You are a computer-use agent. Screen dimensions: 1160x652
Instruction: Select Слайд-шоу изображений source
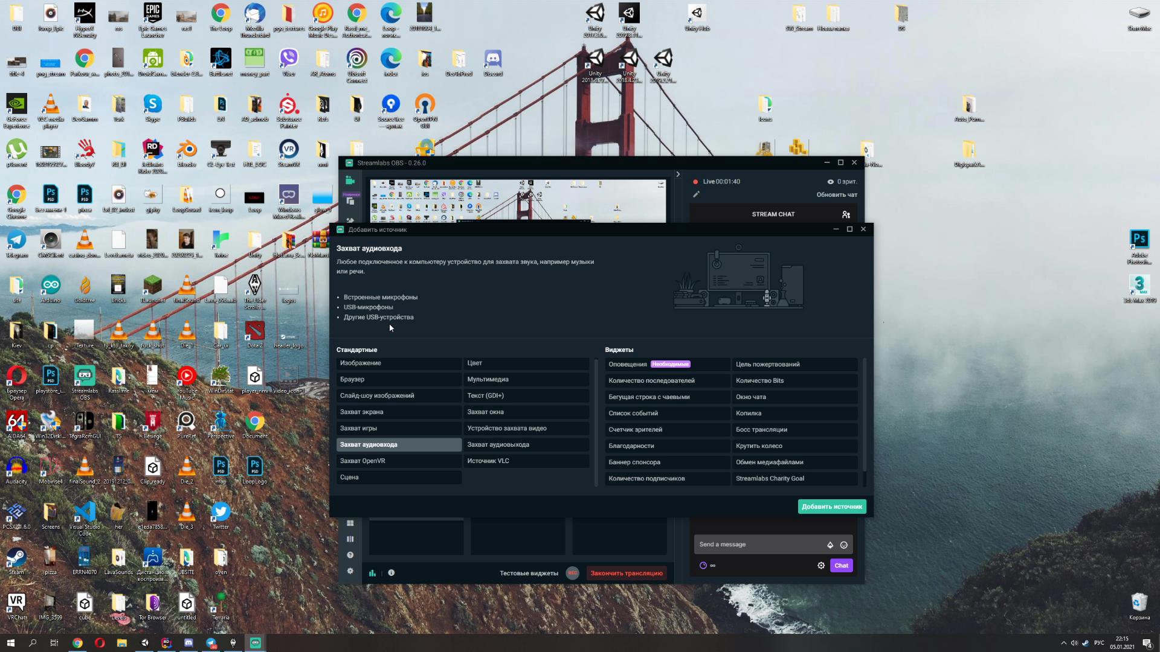tap(399, 396)
